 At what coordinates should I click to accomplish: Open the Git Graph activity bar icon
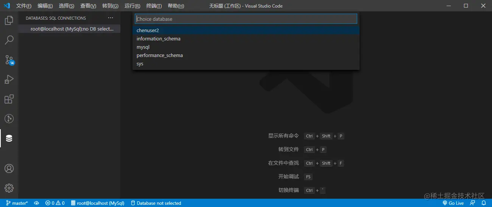click(x=9, y=119)
